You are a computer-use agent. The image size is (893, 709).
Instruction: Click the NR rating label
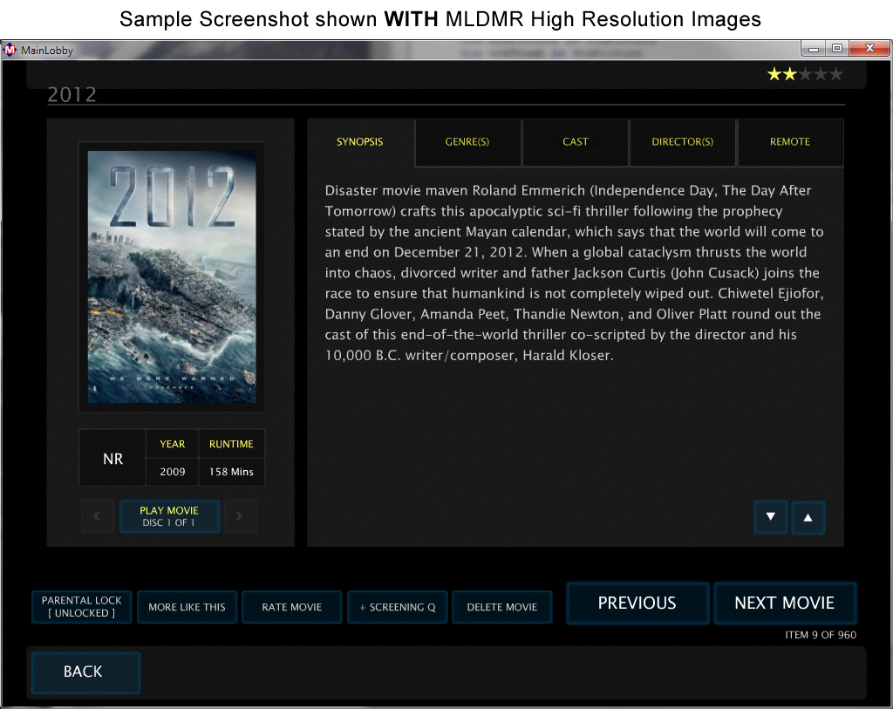[112, 459]
